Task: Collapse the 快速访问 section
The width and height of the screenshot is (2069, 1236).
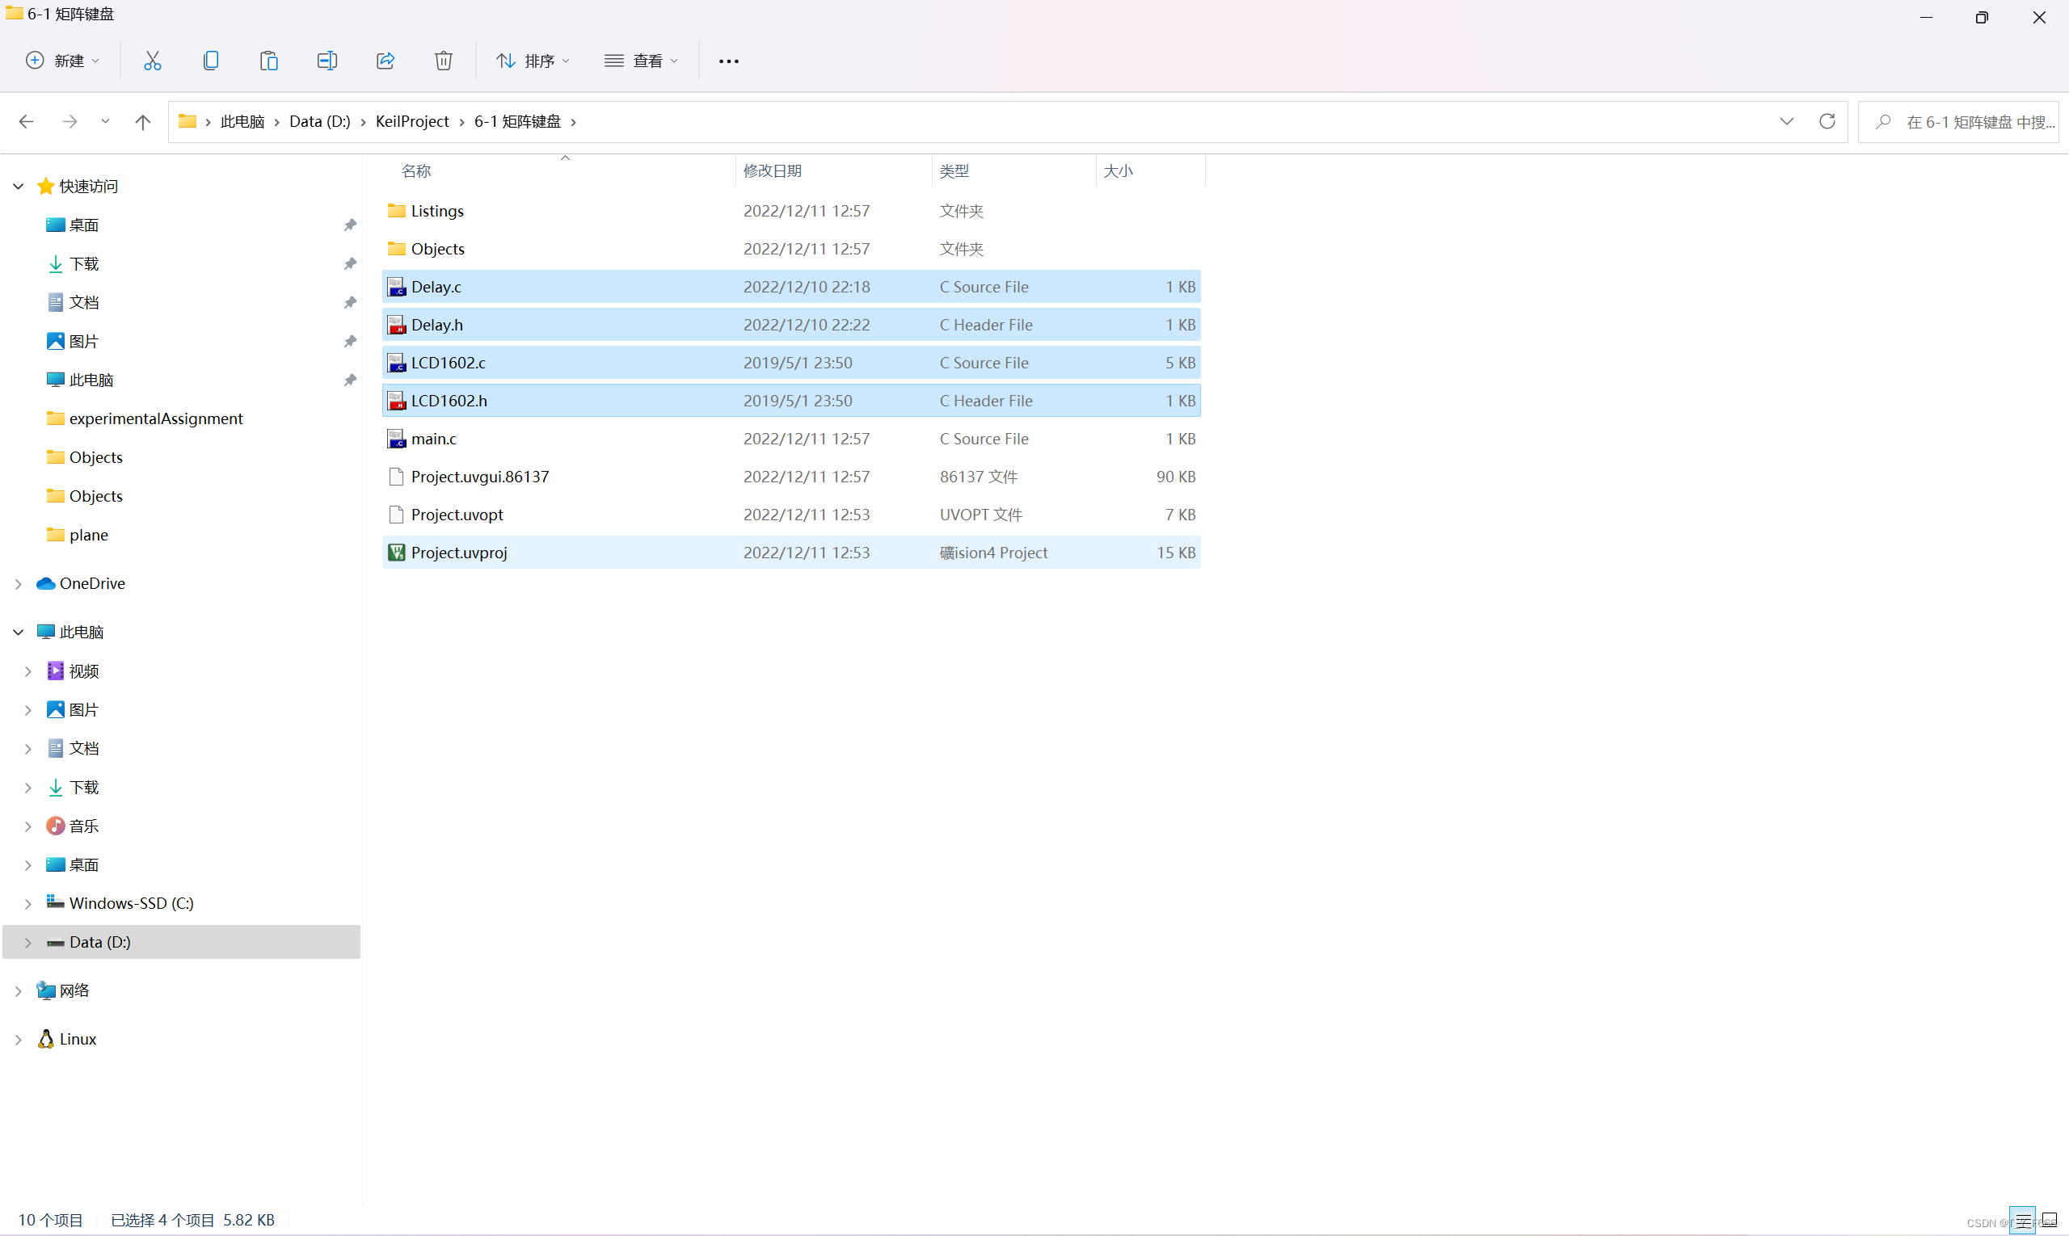Action: (x=19, y=186)
